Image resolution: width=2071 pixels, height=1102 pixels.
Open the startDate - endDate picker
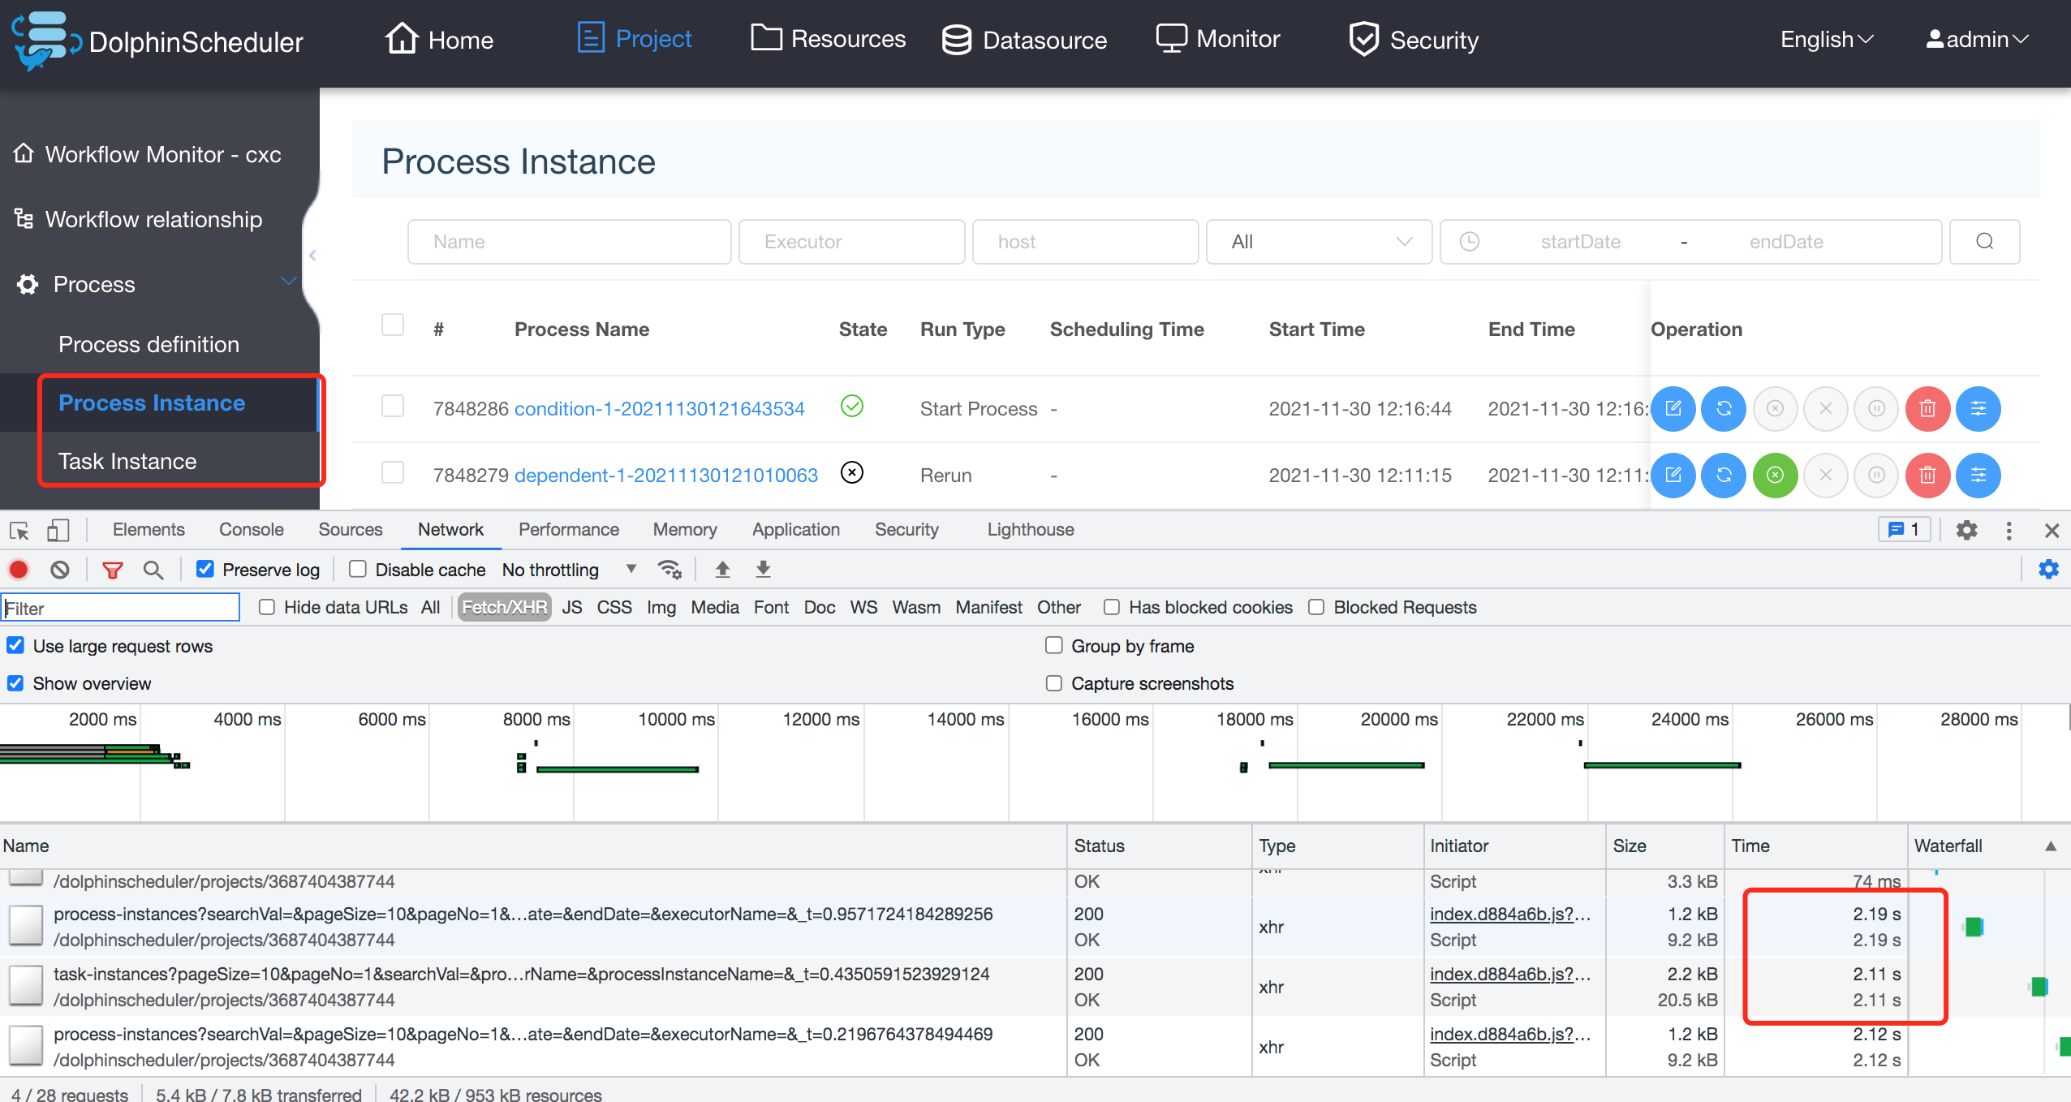pyautogui.click(x=1691, y=242)
